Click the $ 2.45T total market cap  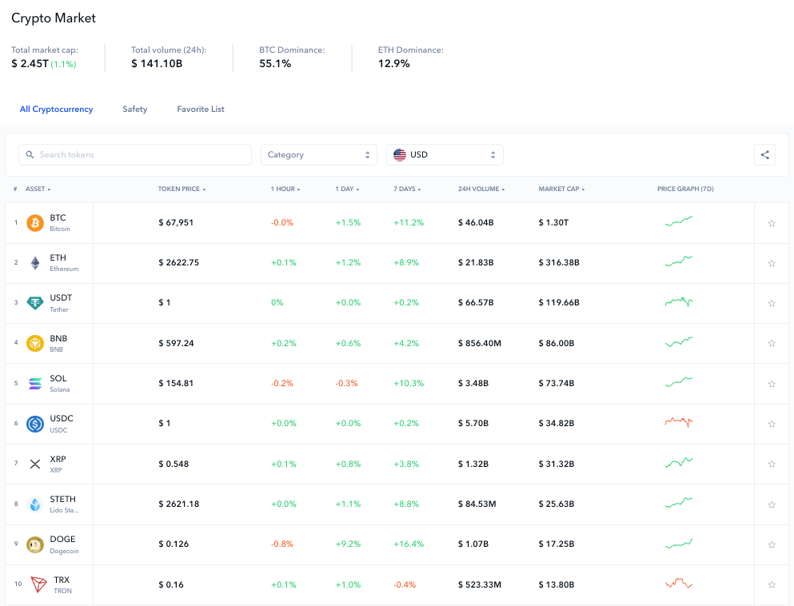tap(30, 64)
